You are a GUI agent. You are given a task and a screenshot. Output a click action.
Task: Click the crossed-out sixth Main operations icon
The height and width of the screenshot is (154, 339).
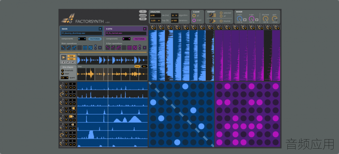[91, 48]
